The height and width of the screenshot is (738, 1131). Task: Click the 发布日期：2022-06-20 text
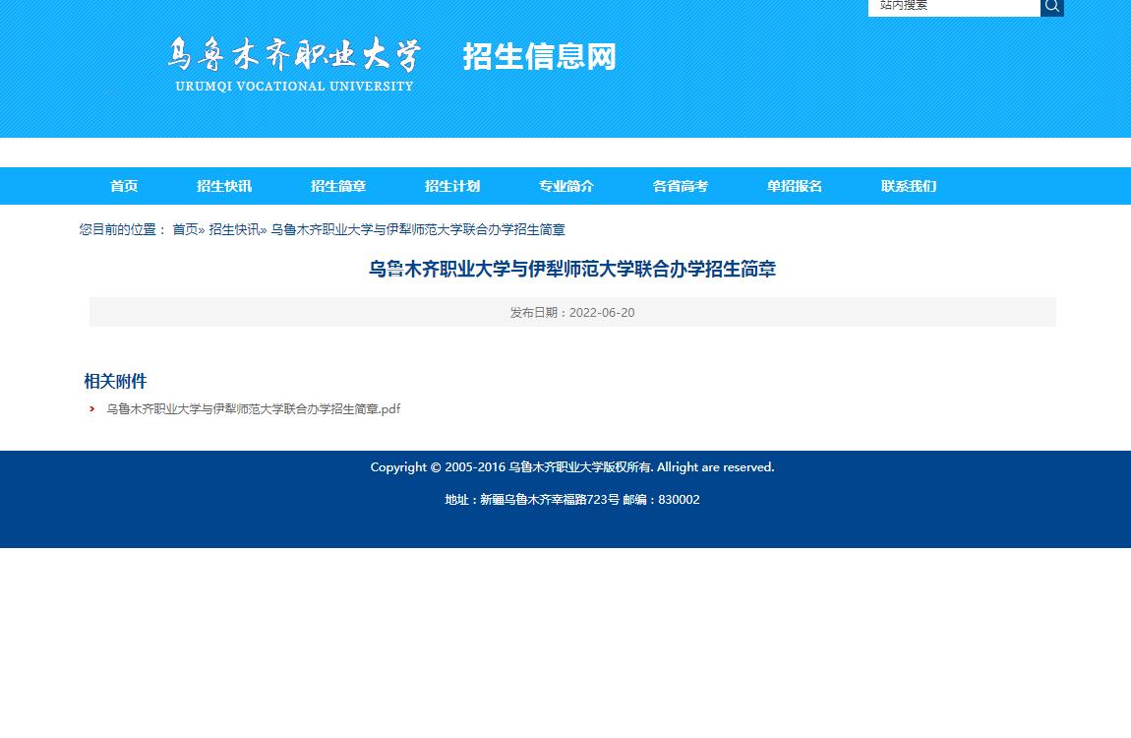tap(572, 312)
